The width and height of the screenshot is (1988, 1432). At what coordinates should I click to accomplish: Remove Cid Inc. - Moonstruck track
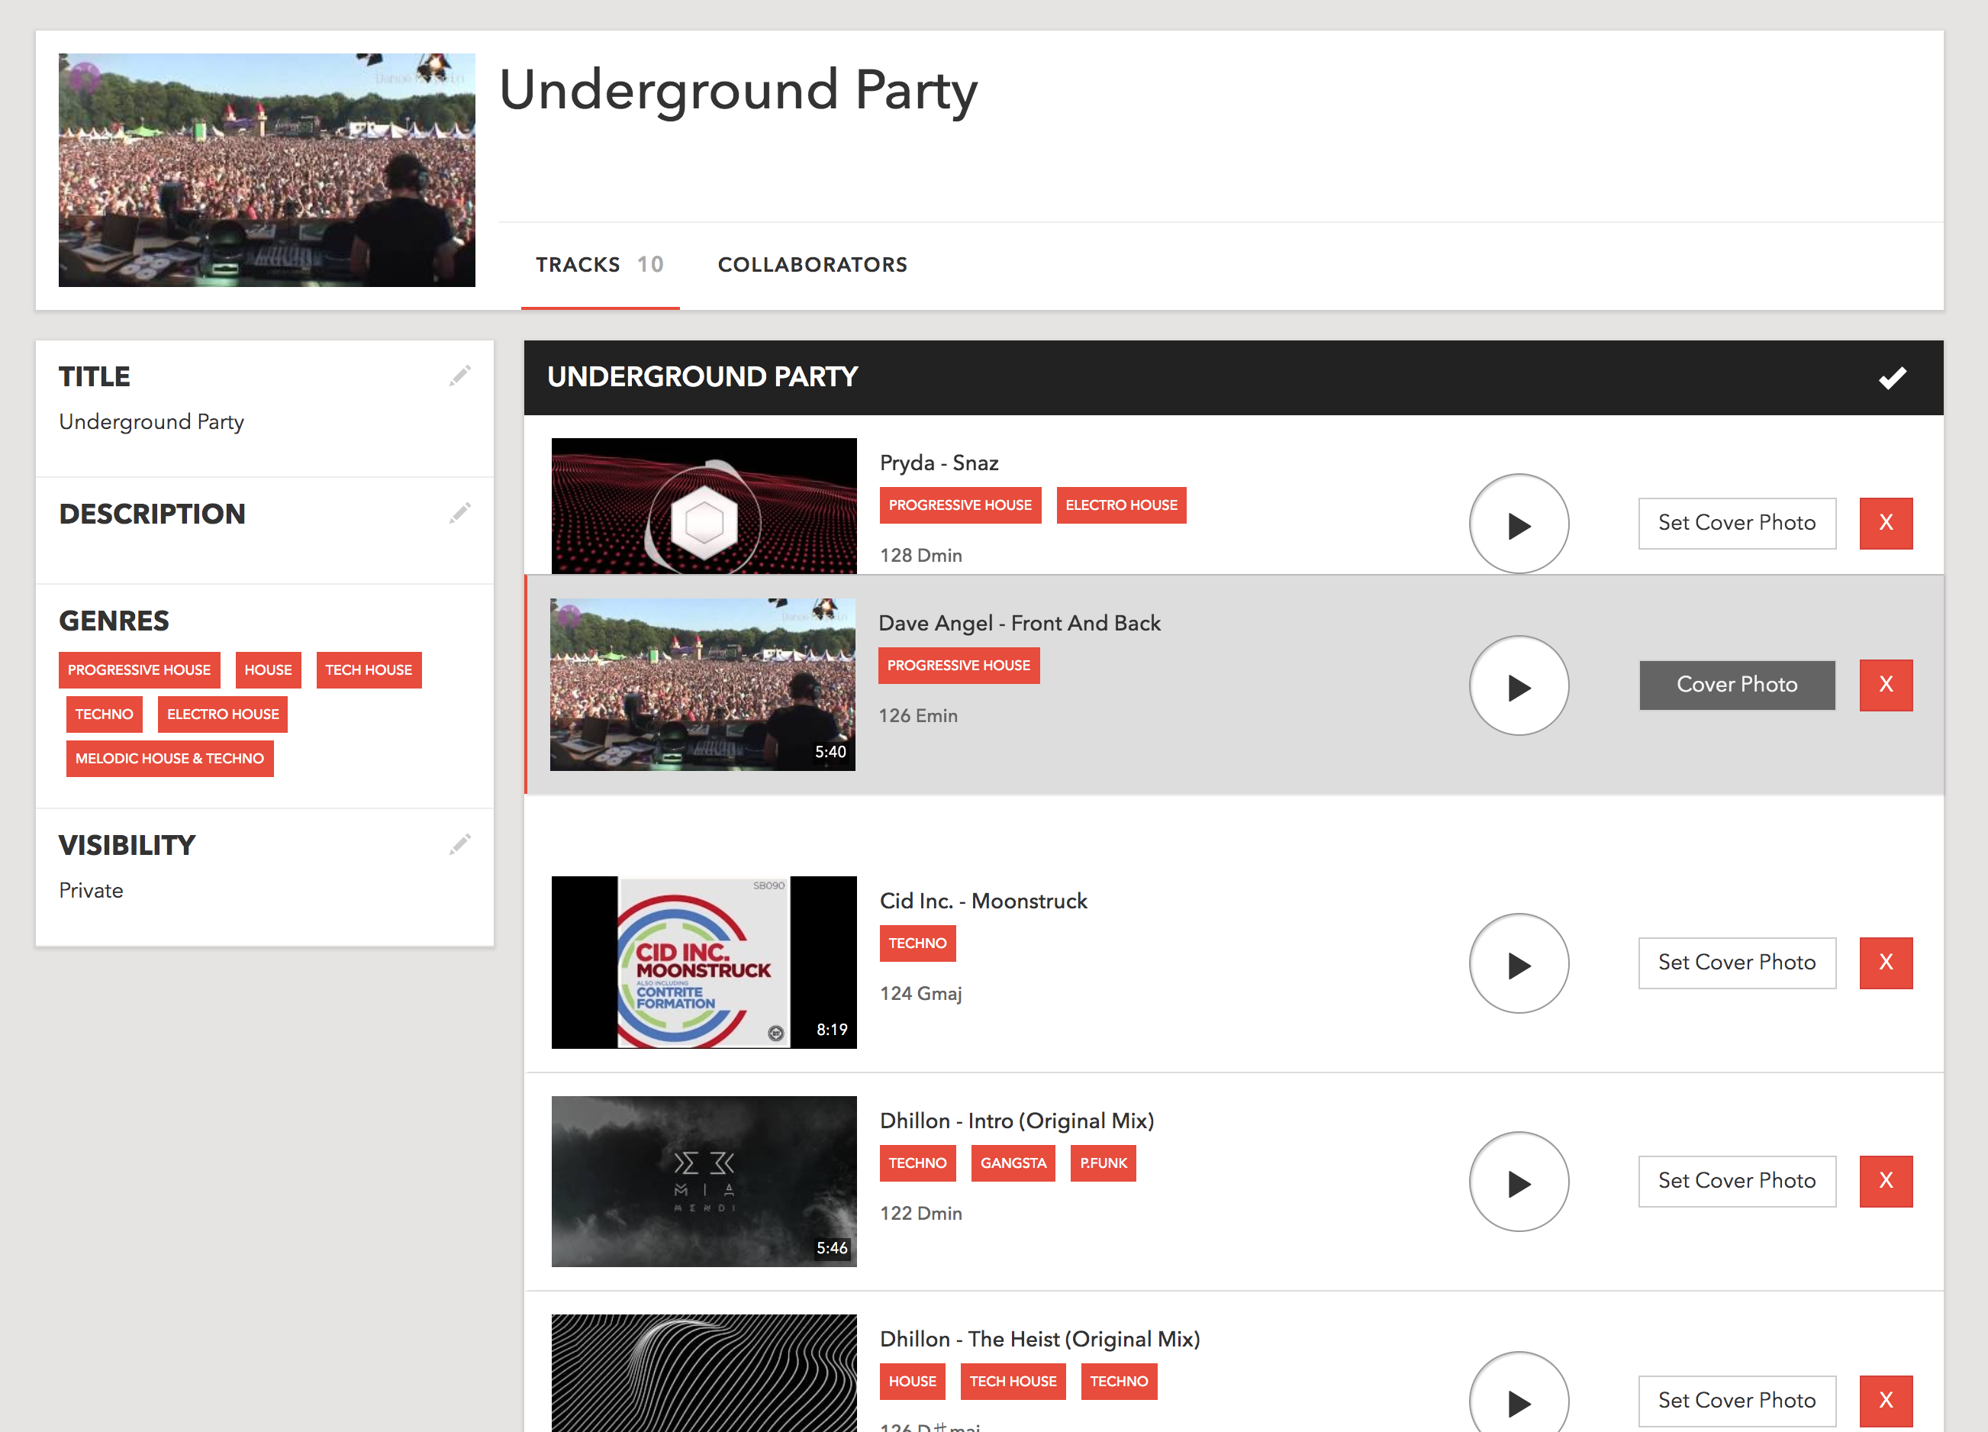point(1886,963)
